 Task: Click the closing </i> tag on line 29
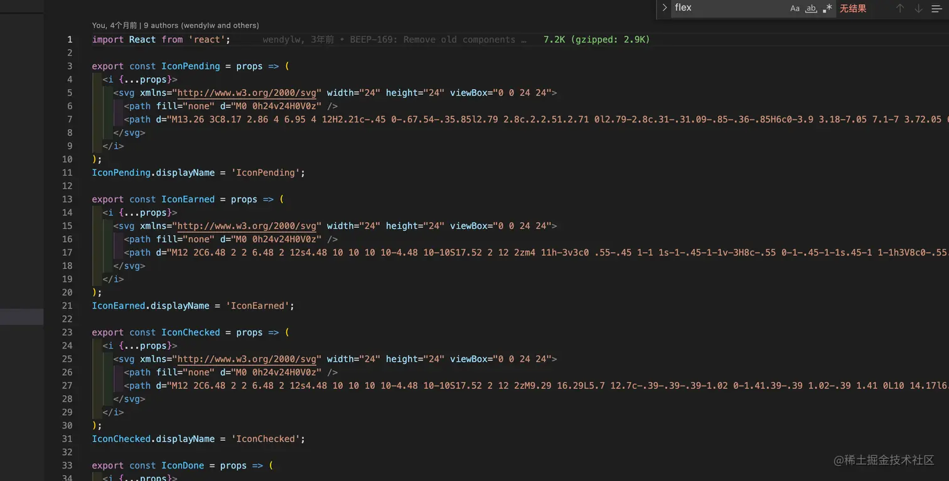click(x=113, y=413)
